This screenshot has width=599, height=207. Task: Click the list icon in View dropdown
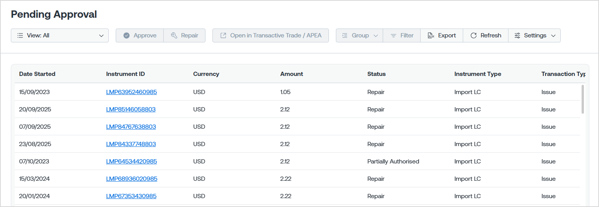pos(20,35)
